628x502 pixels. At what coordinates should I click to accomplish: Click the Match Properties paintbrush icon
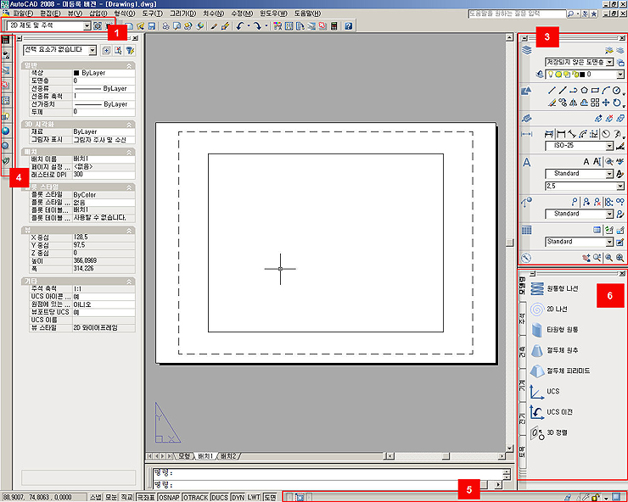pyautogui.click(x=214, y=26)
